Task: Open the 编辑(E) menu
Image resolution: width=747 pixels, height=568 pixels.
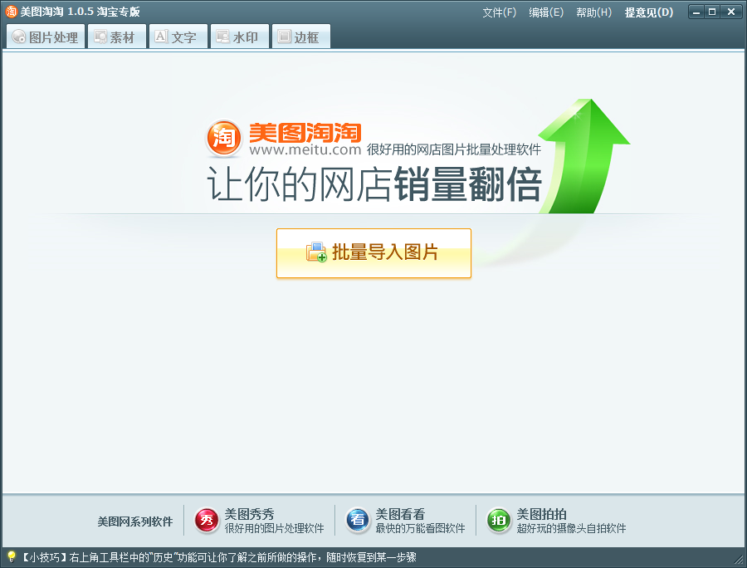Action: (546, 12)
